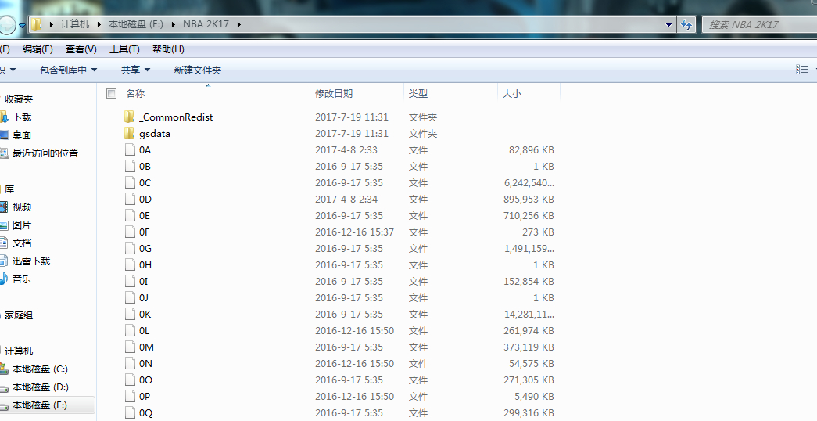Open the 工具(T) menu
817x421 pixels.
click(124, 49)
